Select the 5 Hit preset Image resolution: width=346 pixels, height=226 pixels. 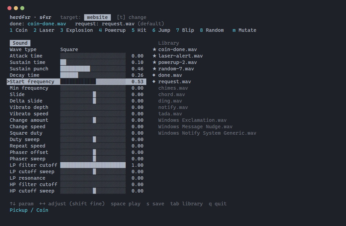click(x=139, y=30)
